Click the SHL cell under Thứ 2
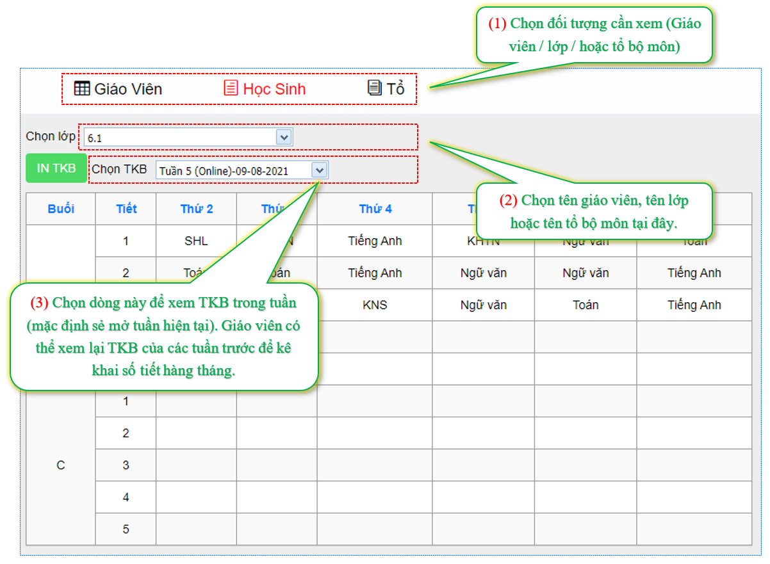Viewport: 770px width, 564px height. point(196,241)
